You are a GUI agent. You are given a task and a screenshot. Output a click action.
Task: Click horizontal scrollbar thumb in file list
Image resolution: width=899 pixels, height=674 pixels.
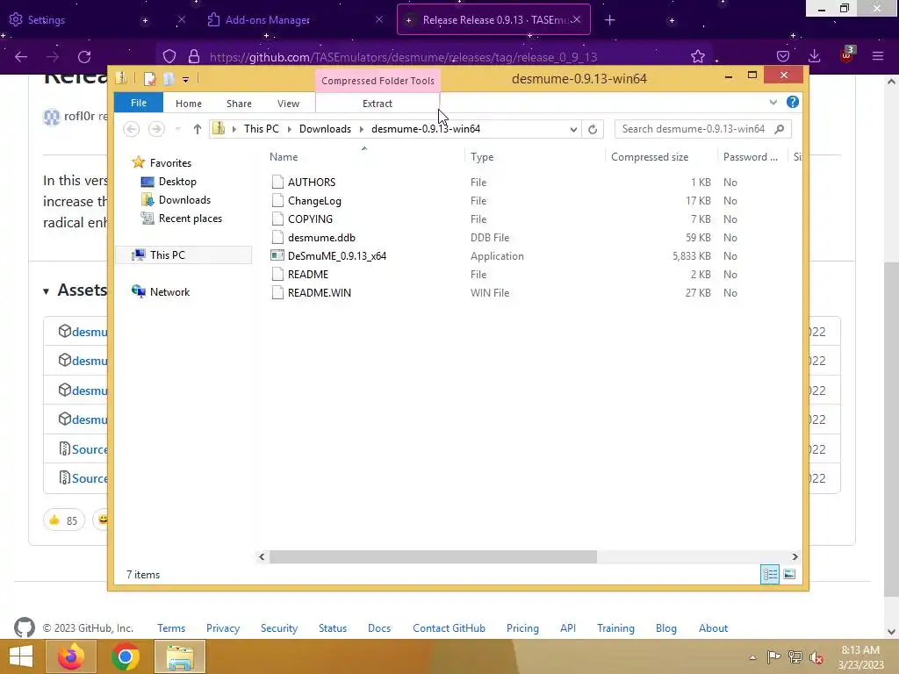[x=433, y=556]
